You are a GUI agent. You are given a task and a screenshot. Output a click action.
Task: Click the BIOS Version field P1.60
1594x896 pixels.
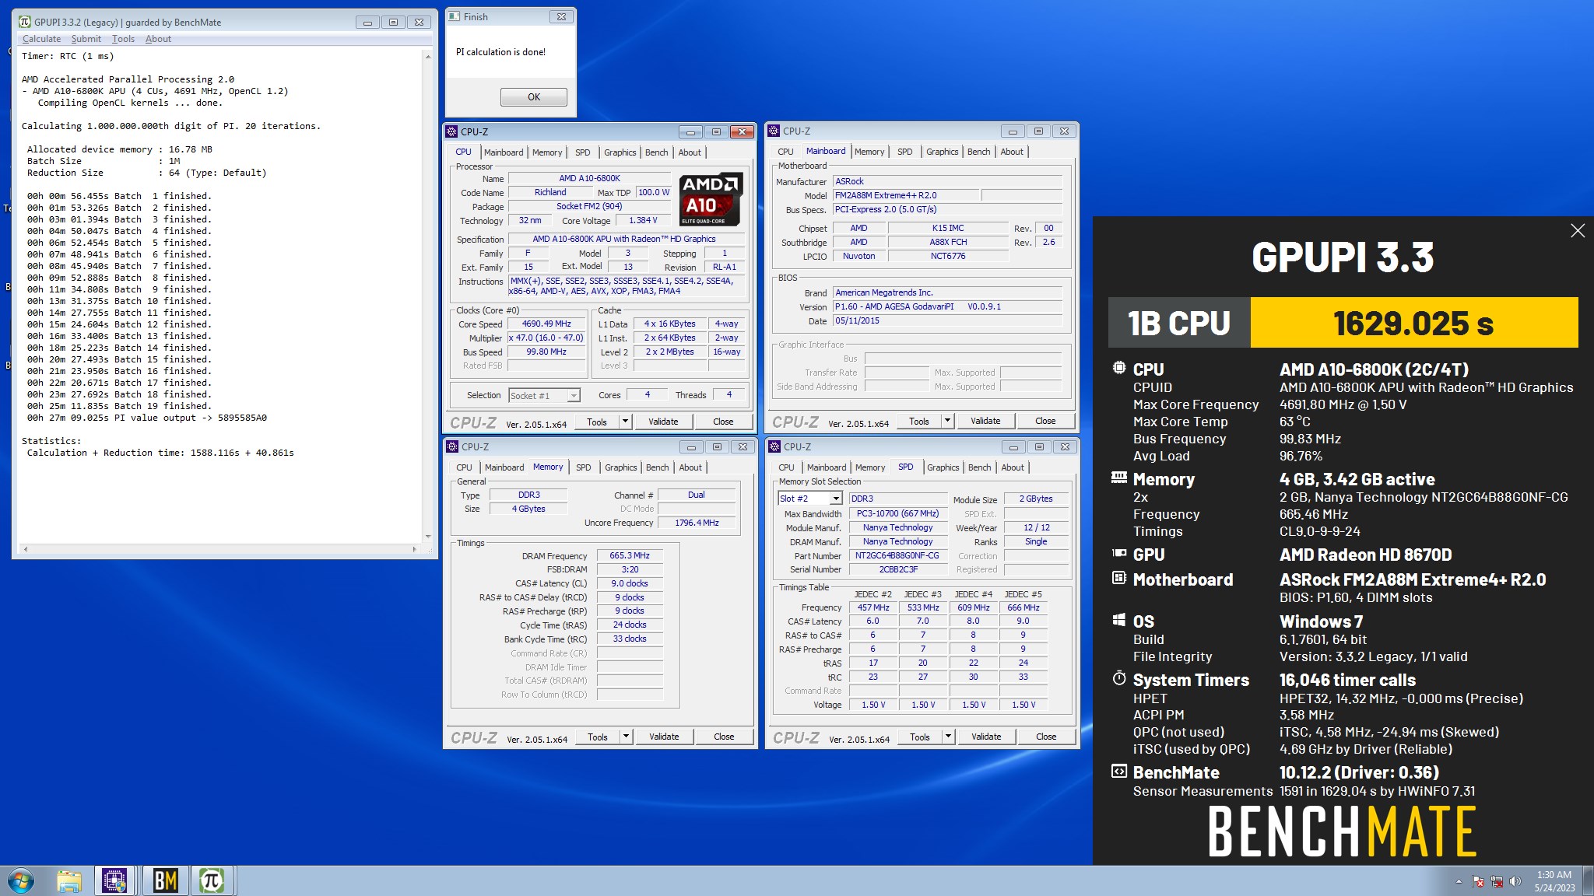(947, 306)
